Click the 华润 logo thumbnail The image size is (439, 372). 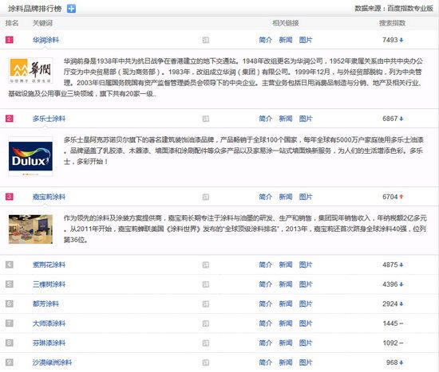pos(30,70)
